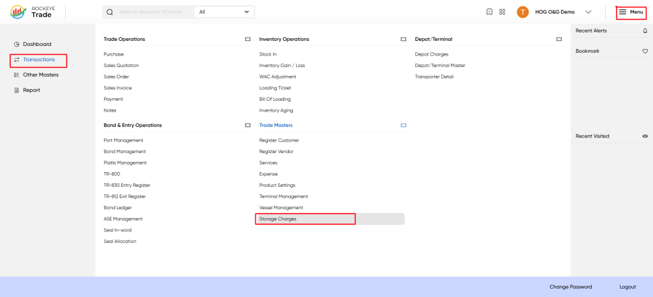Click the Other Masters list icon

pyautogui.click(x=17, y=75)
